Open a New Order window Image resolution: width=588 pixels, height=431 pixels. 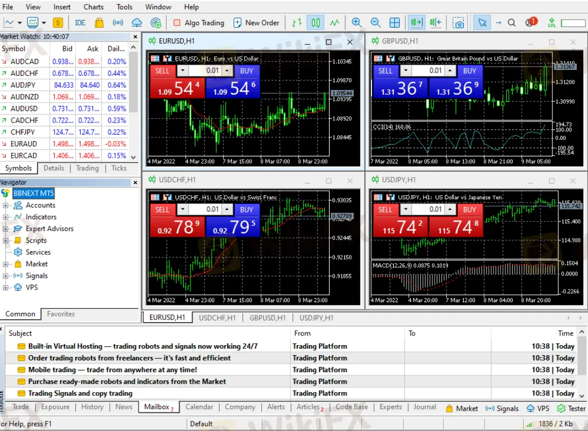click(x=257, y=22)
